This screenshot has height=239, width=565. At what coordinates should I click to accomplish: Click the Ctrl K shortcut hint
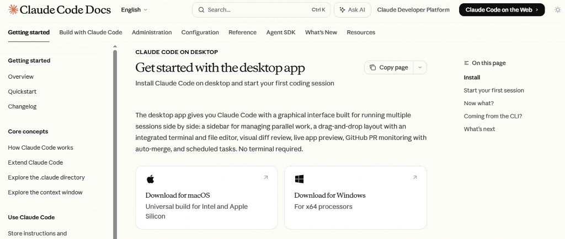(x=318, y=10)
